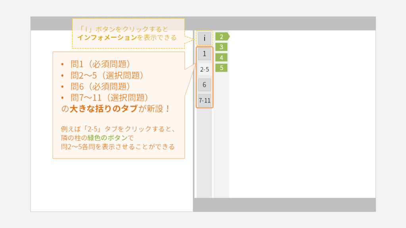The image size is (406, 228).
Task: Click the green question 2 button
Action: [222, 37]
